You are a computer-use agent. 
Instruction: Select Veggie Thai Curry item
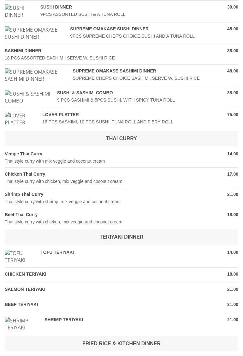(x=23, y=154)
